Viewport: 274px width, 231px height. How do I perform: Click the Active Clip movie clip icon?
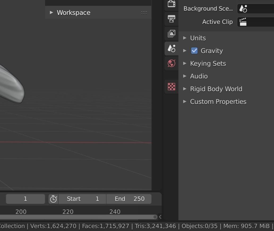tap(243, 22)
